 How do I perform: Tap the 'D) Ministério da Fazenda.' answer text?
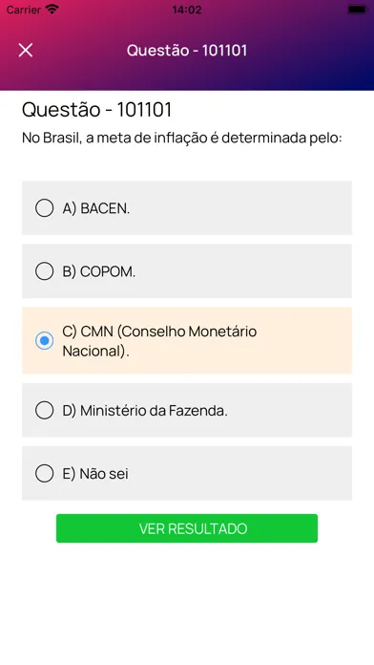pyautogui.click(x=145, y=411)
